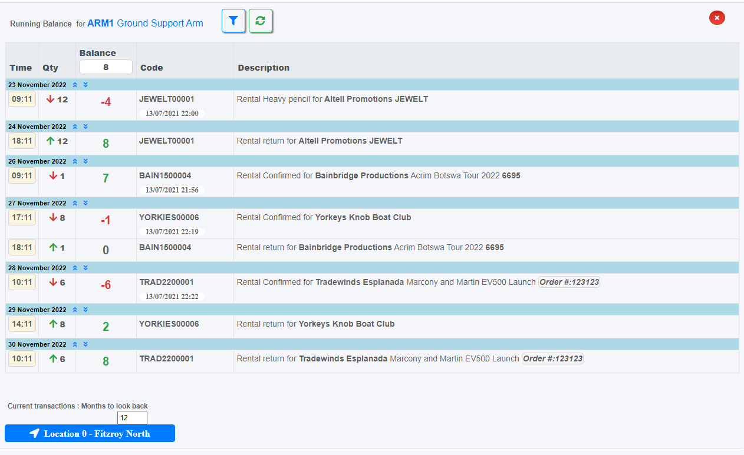Expand the 28 November 2022 group
Viewport: 744px width, 455px height.
click(x=84, y=268)
